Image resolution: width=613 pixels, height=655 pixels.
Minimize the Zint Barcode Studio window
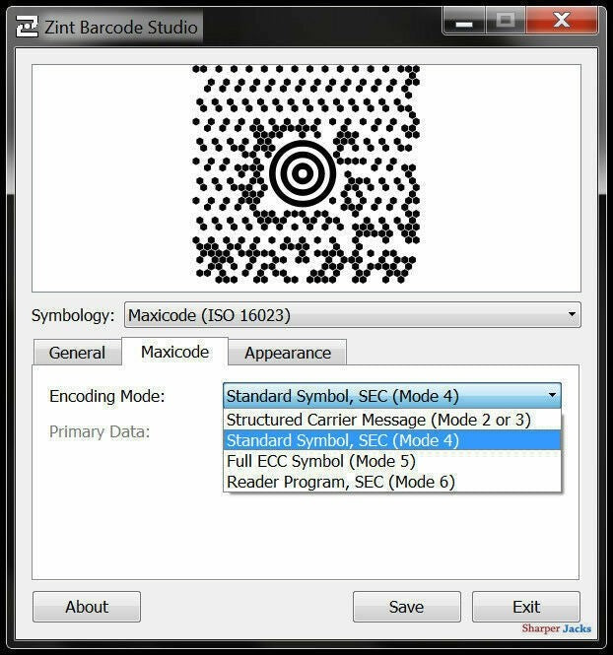[464, 22]
